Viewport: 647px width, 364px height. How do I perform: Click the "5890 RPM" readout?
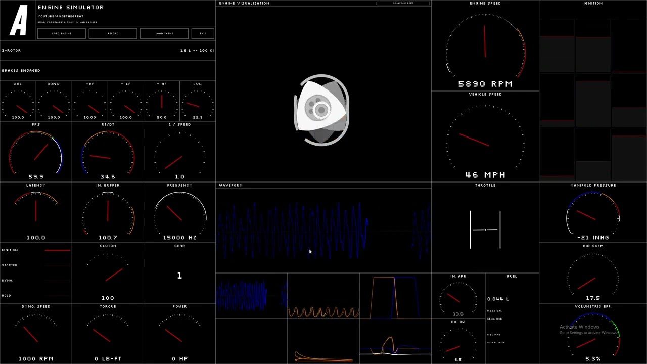pyautogui.click(x=485, y=84)
